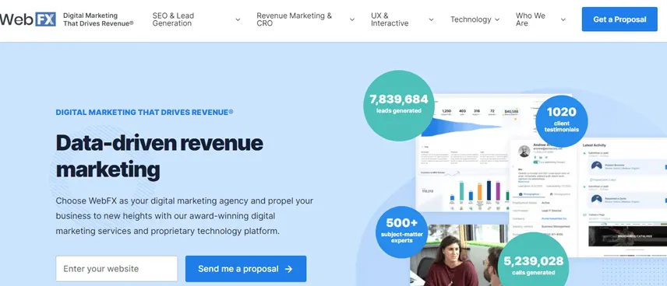This screenshot has height=286, width=667.
Task: Click the 500+ subject-matter experts bubble
Action: (401, 232)
